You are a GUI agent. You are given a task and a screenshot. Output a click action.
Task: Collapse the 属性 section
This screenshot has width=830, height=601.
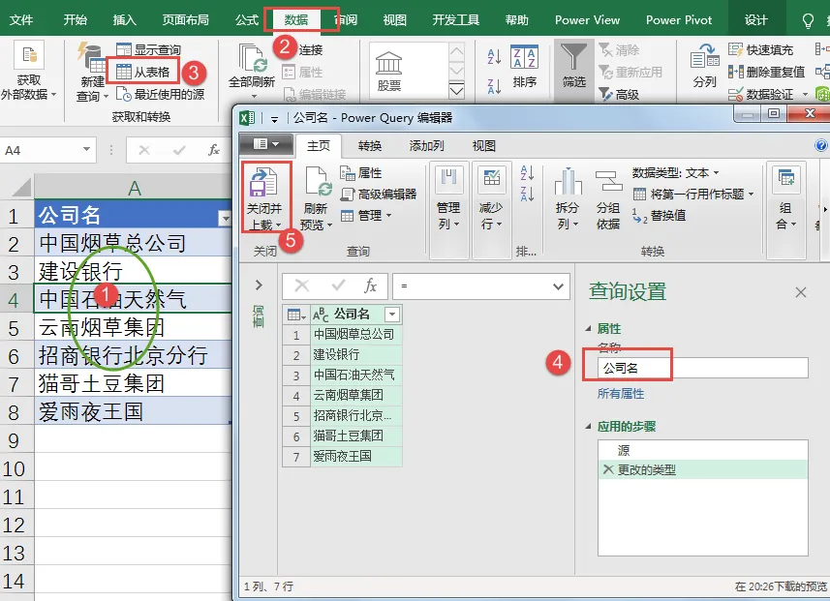click(588, 328)
